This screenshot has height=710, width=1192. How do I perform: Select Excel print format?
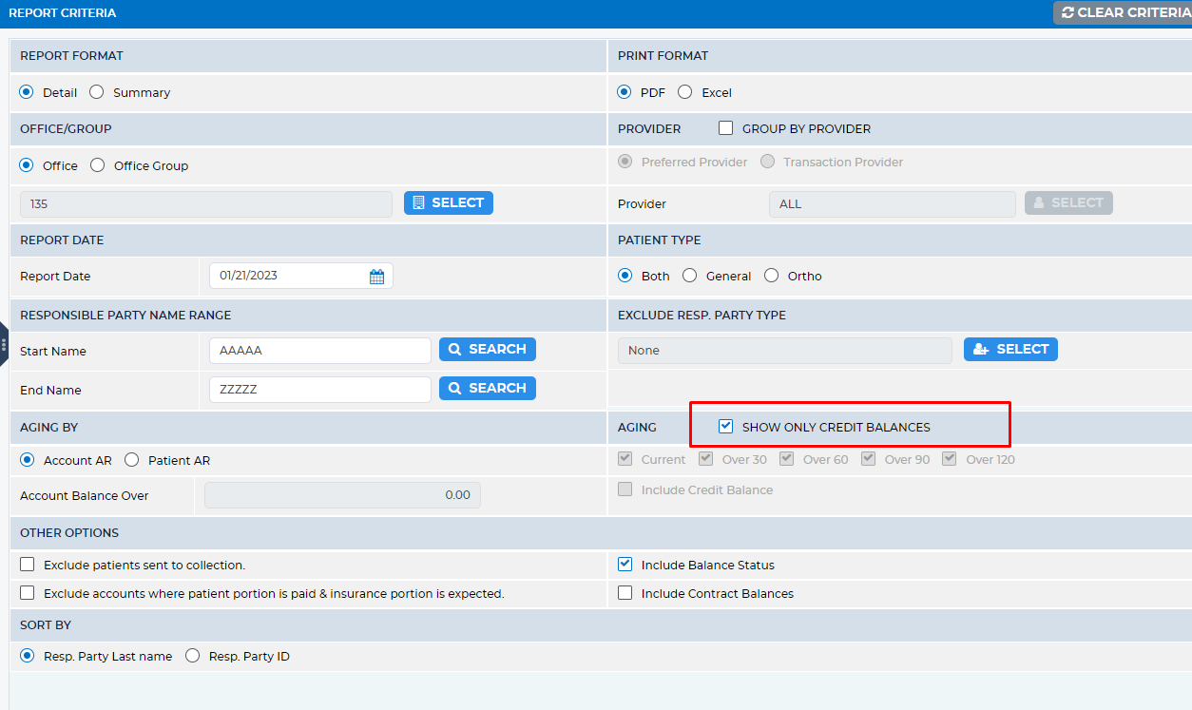click(685, 92)
